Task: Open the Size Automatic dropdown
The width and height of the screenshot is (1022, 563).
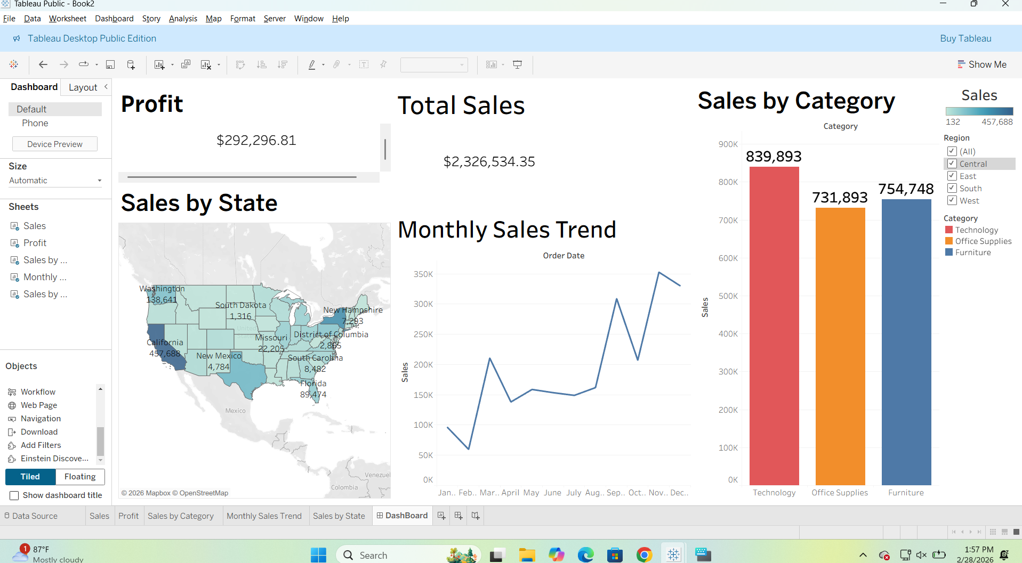Action: point(55,181)
